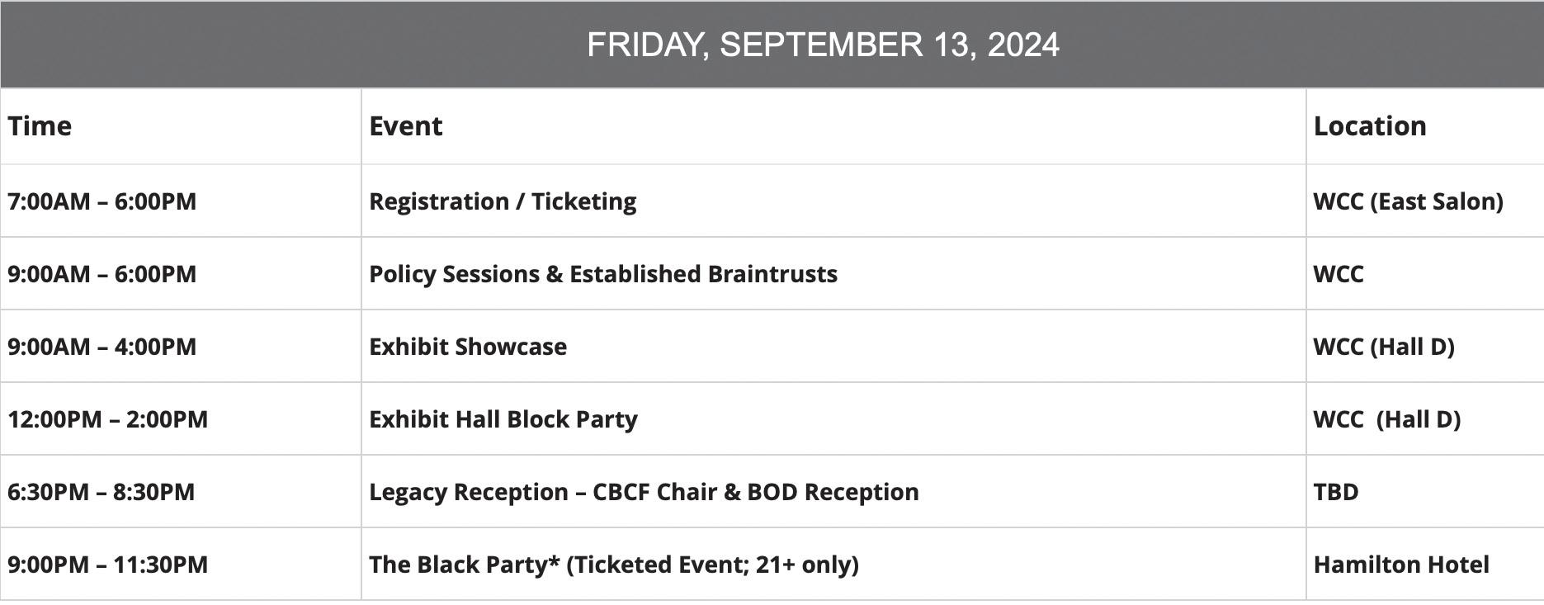Image resolution: width=1544 pixels, height=605 pixels.
Task: Select the Exhibit Showcase event
Action: tap(467, 347)
